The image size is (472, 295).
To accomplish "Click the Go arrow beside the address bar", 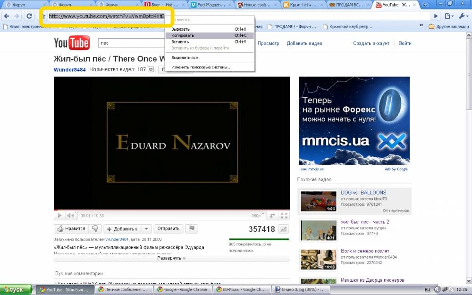I will 436,16.
